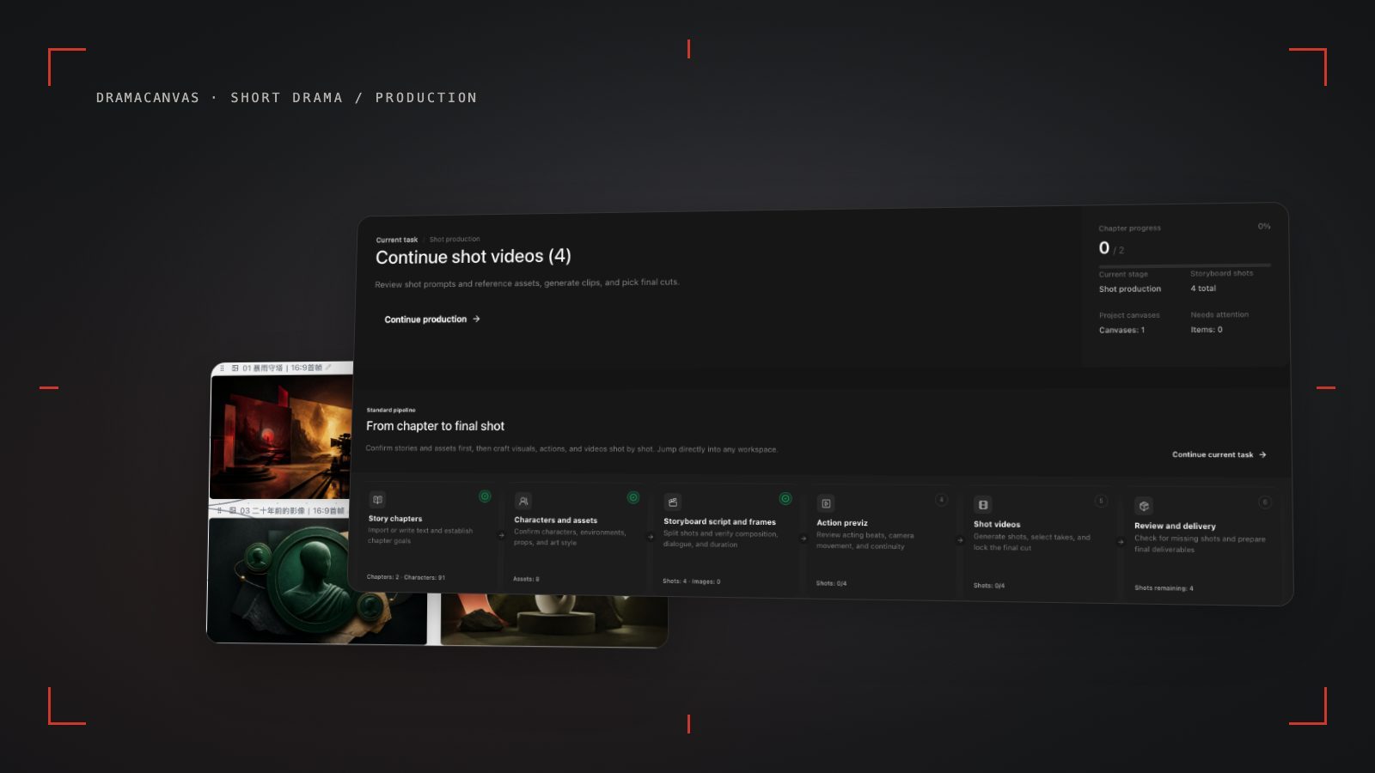Select the Characters and assets people icon
Image resolution: width=1375 pixels, height=773 pixels.
522,501
